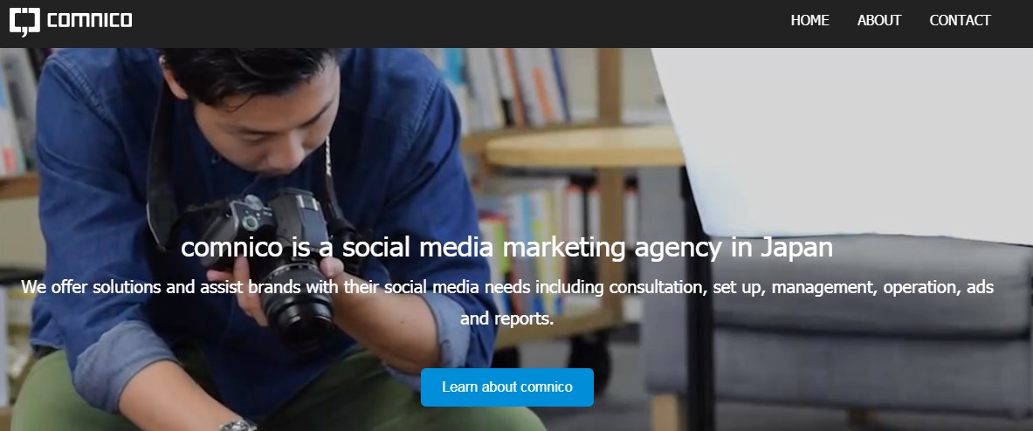The height and width of the screenshot is (431, 1033).
Task: Click the wristwatch on the man's arm
Action: [238, 425]
